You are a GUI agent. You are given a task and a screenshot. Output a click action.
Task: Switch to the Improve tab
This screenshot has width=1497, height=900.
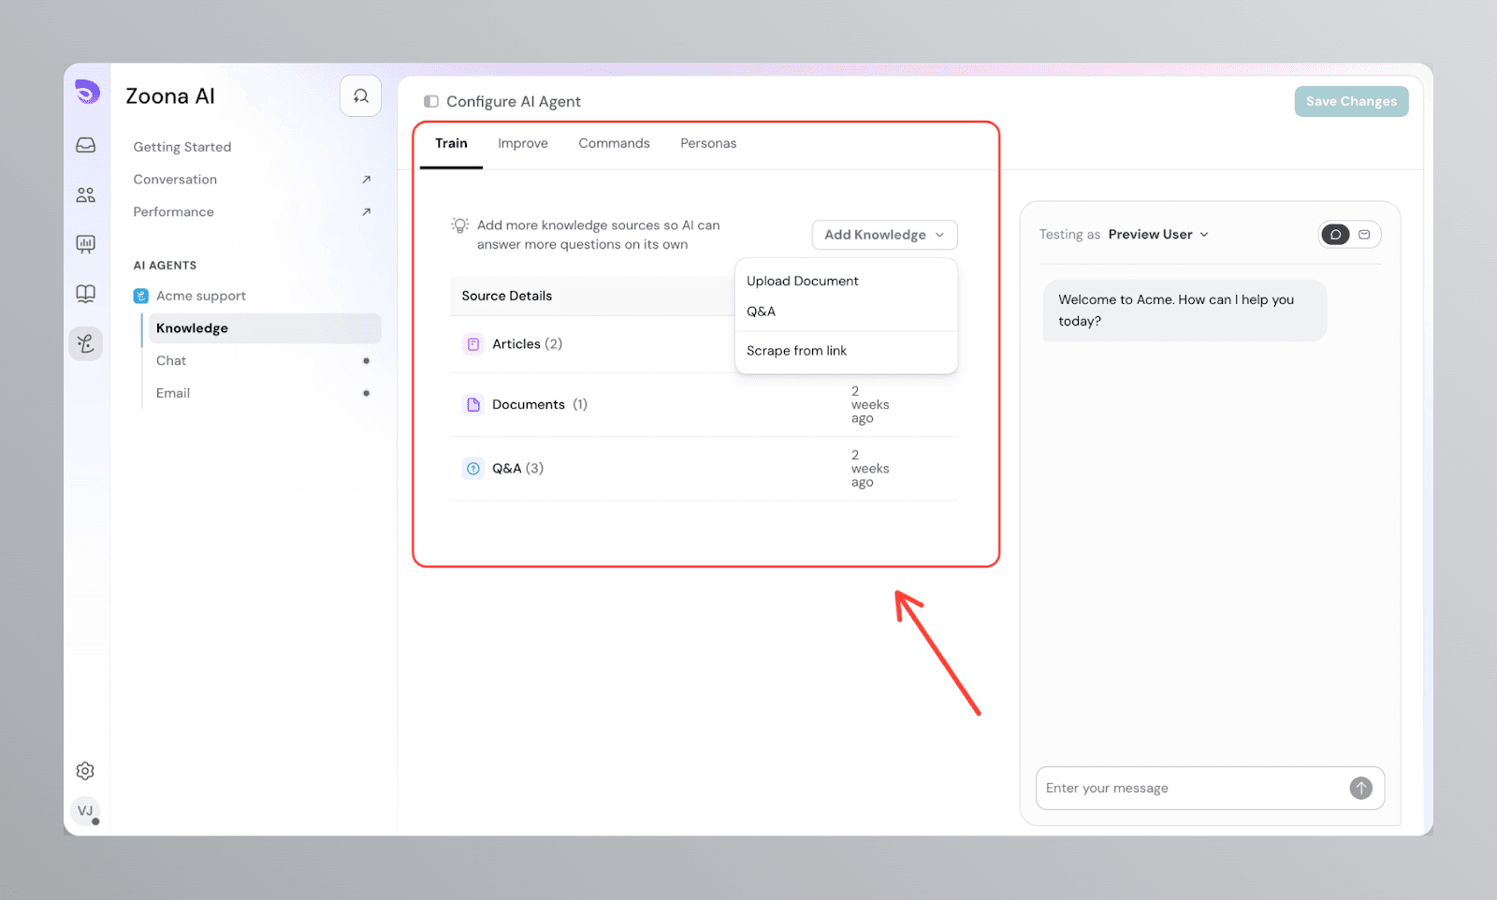click(523, 143)
